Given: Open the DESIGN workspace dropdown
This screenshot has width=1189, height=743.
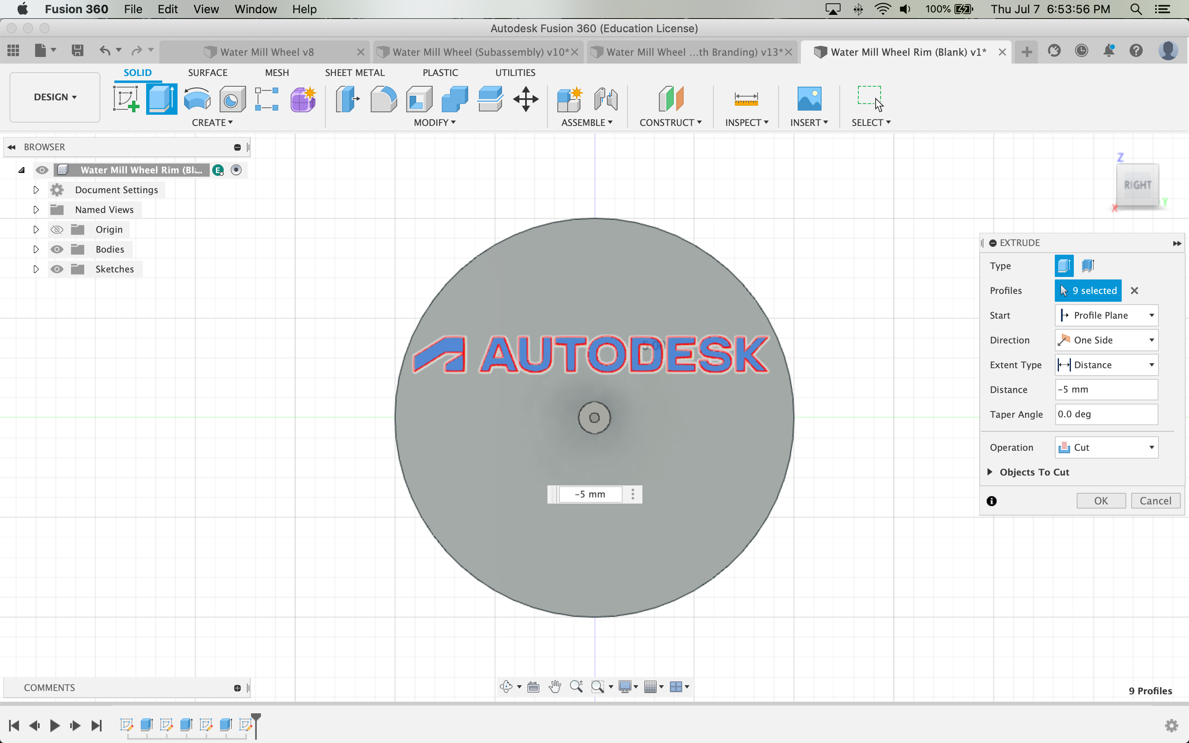Looking at the screenshot, I should tap(55, 97).
